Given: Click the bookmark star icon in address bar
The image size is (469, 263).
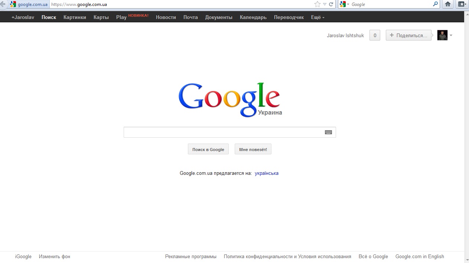Looking at the screenshot, I should (x=317, y=4).
